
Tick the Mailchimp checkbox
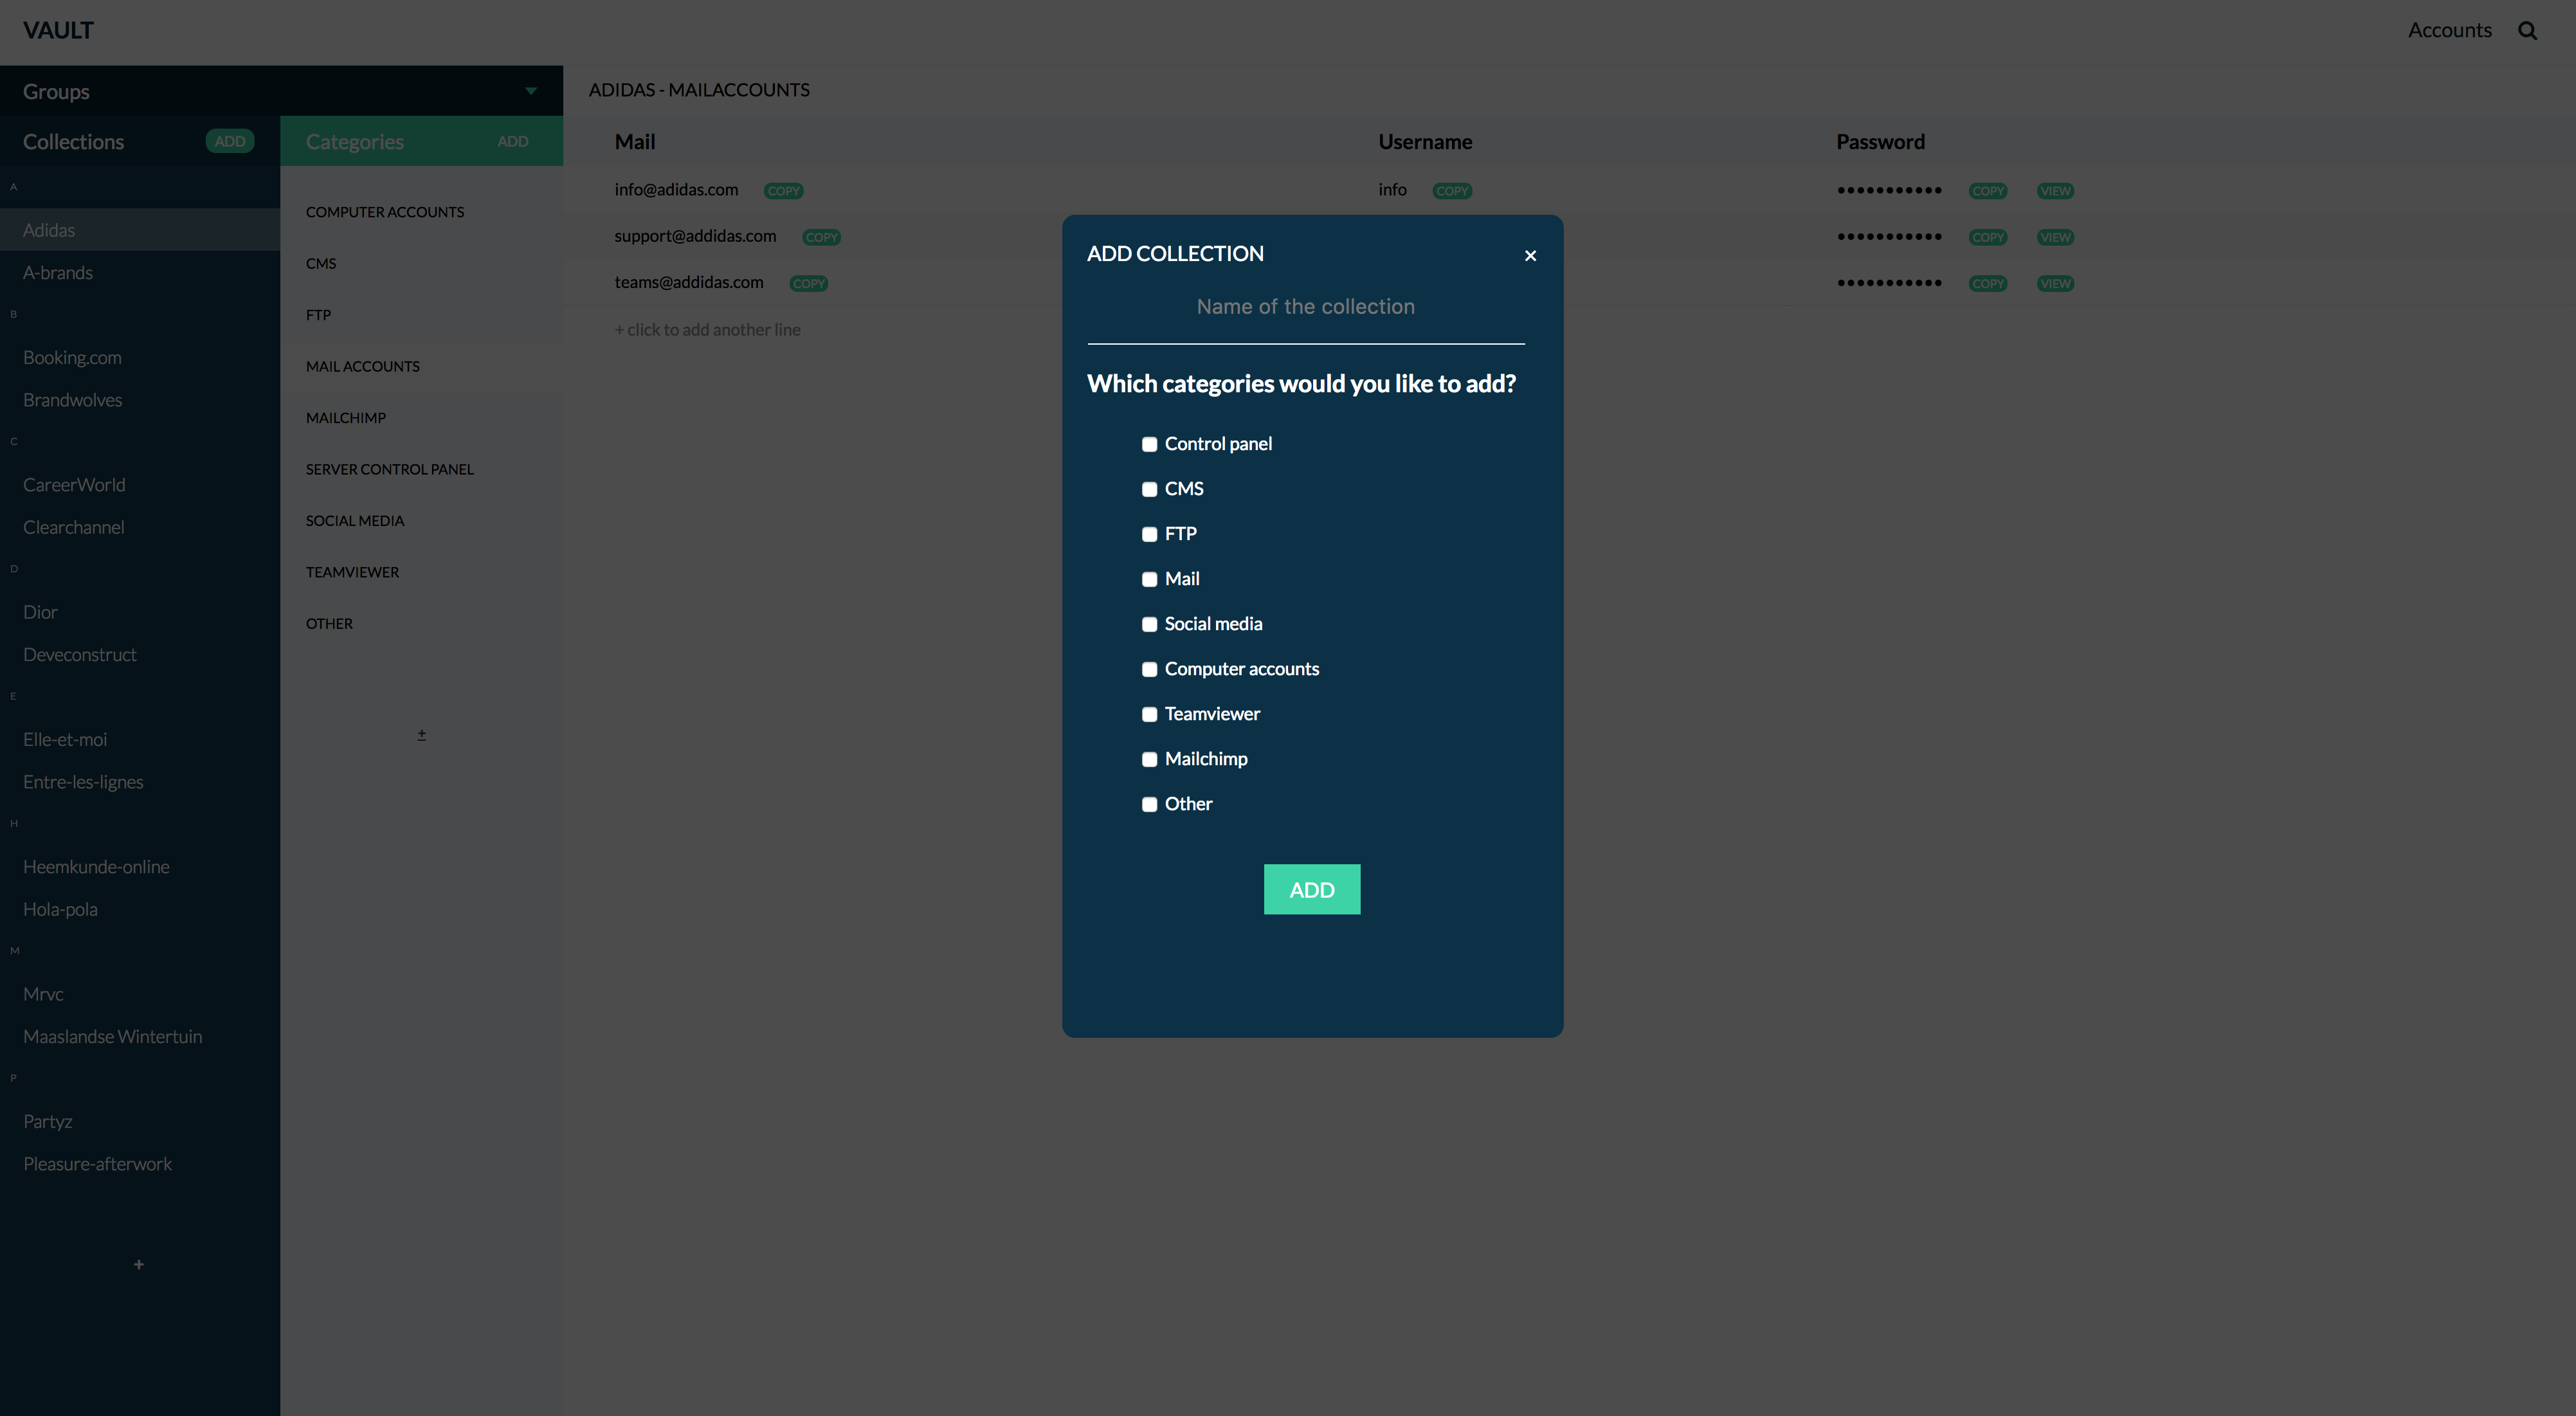click(1149, 760)
